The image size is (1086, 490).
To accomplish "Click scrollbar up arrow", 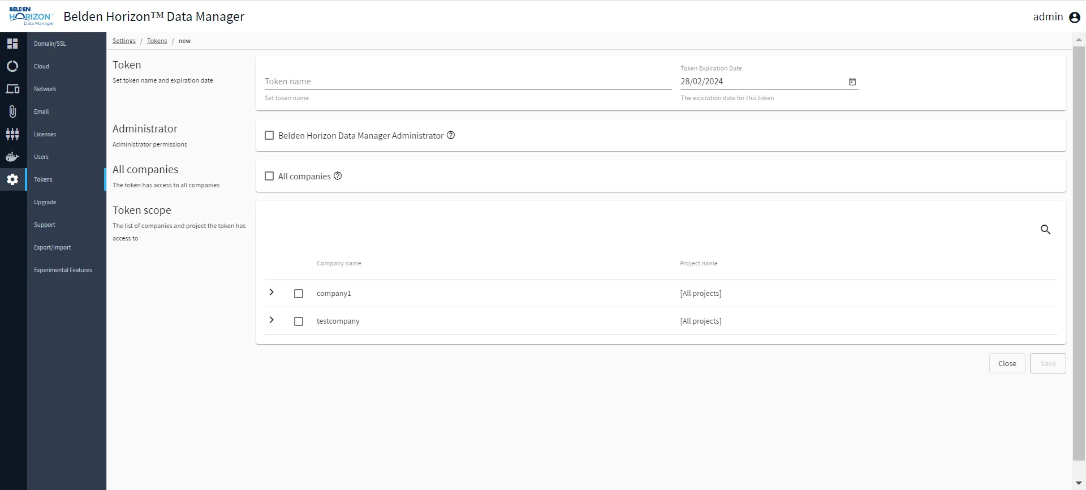I will 1079,40.
